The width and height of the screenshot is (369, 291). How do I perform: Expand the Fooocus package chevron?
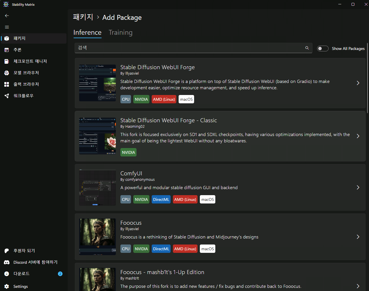pos(358,237)
